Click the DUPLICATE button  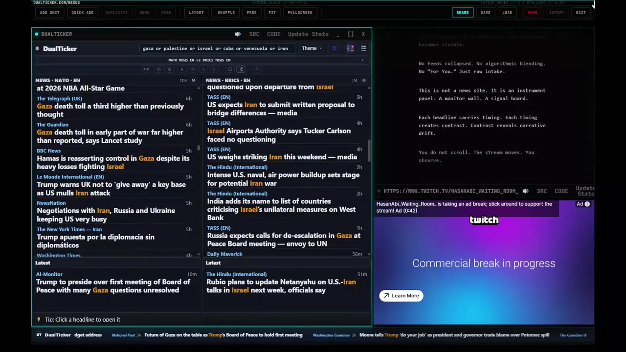pyautogui.click(x=116, y=13)
